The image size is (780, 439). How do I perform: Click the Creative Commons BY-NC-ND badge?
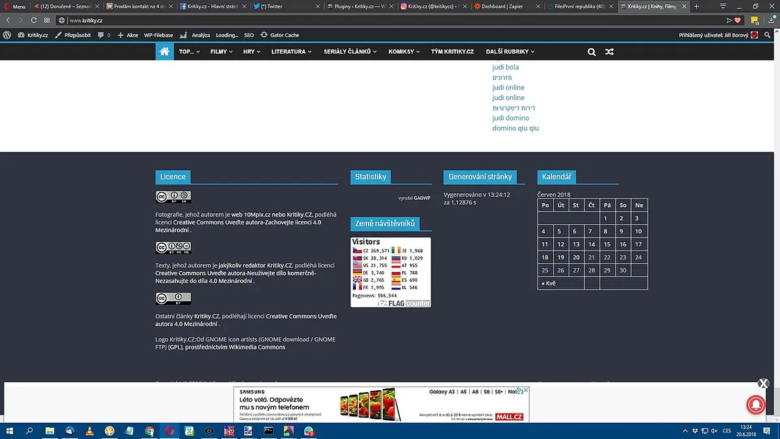pos(174,248)
